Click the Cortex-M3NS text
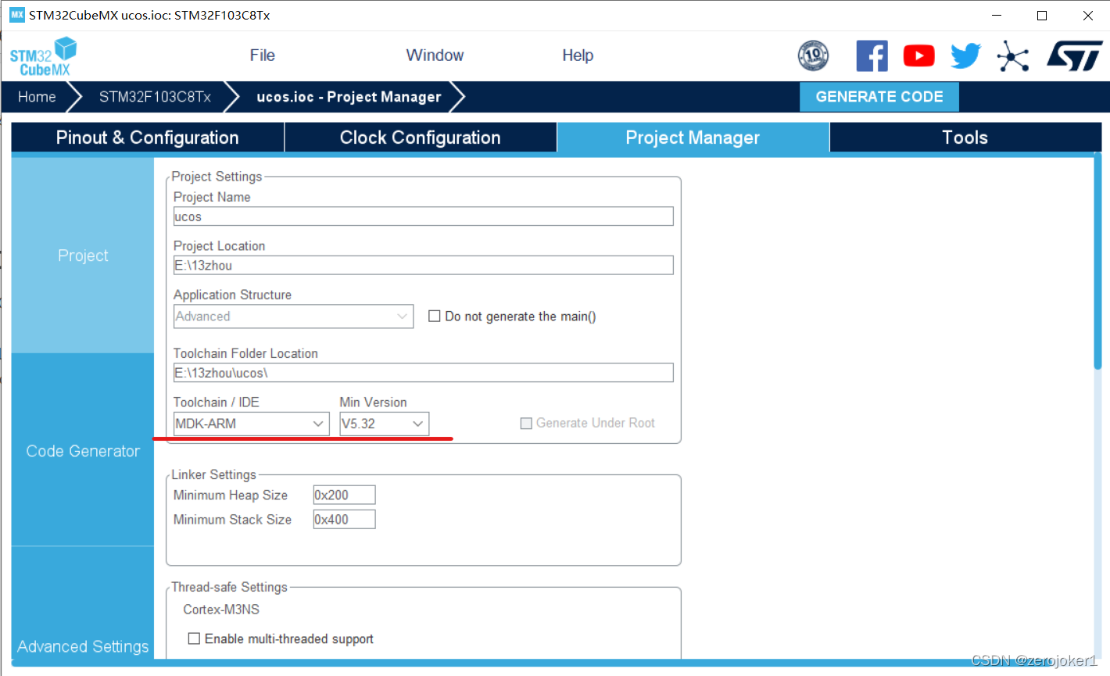The width and height of the screenshot is (1110, 676). pos(221,610)
